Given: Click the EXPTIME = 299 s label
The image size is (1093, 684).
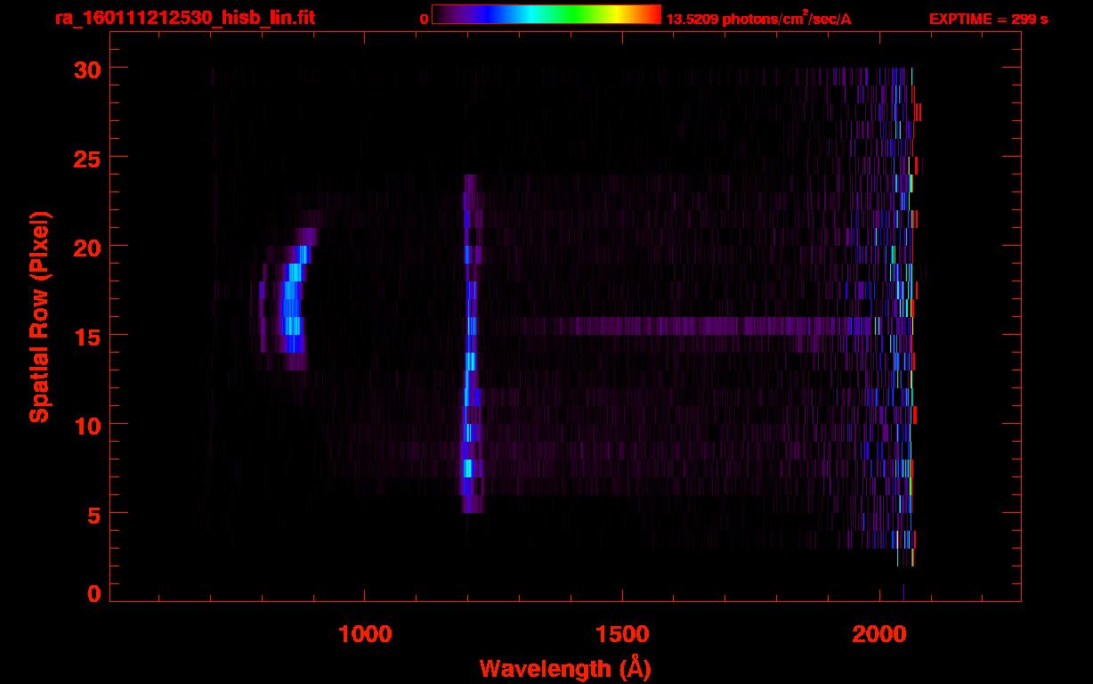Looking at the screenshot, I should coord(988,19).
